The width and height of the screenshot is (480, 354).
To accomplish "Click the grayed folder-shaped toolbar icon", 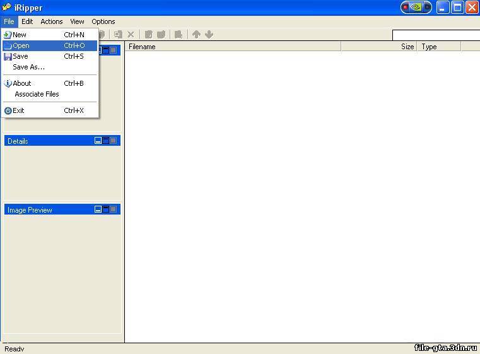I will coord(161,34).
